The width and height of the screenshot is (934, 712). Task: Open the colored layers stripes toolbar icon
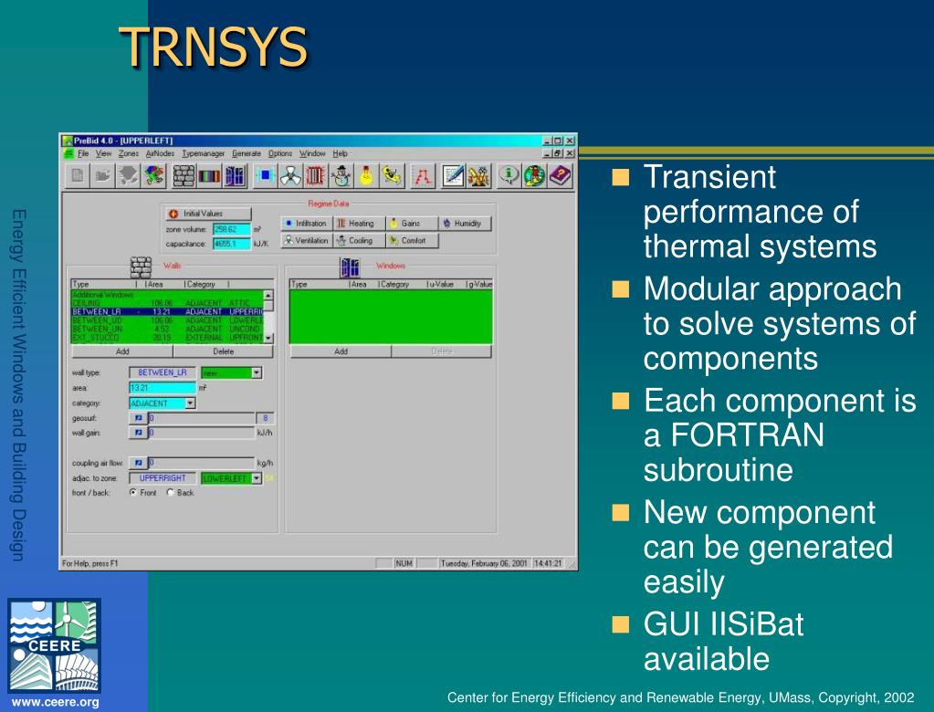[209, 176]
